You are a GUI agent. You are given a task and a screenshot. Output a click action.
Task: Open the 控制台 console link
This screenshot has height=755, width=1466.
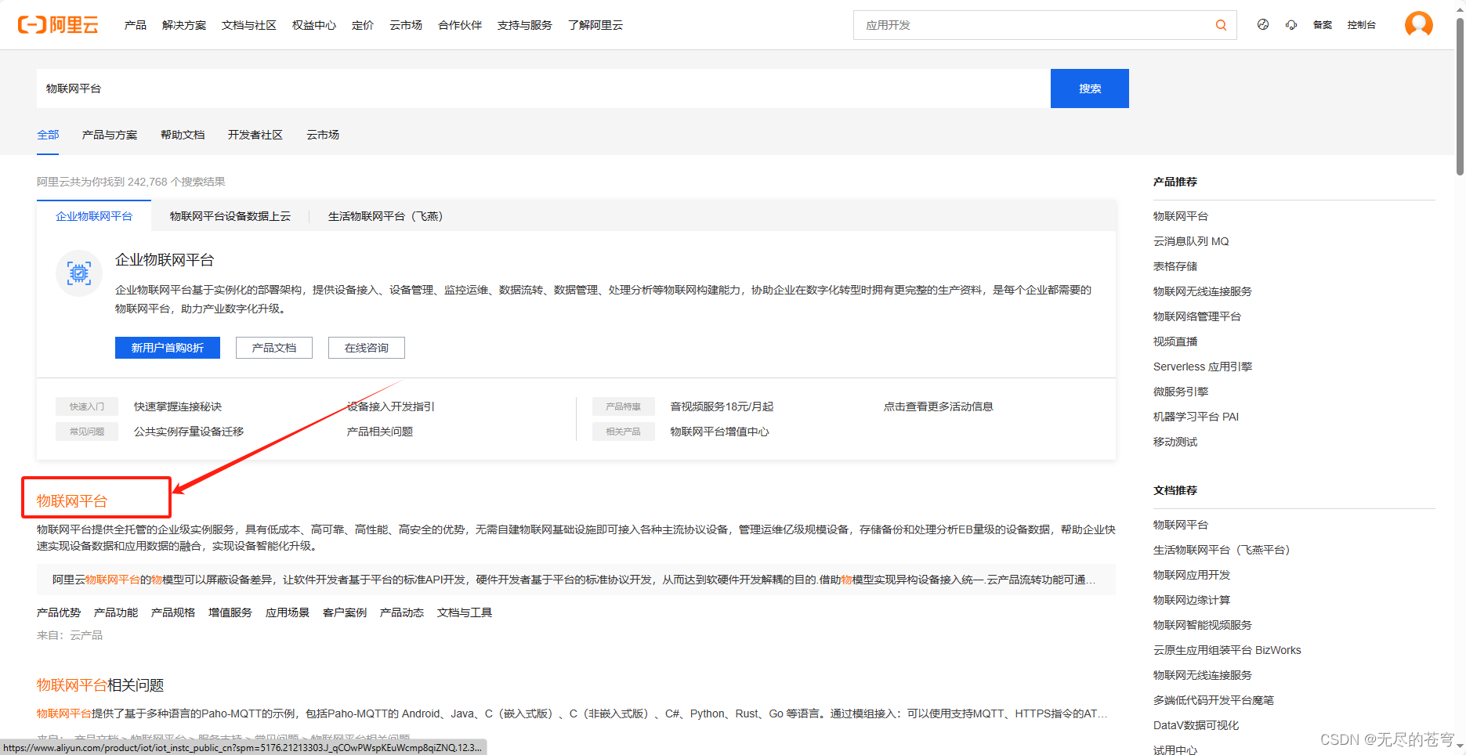pos(1362,25)
